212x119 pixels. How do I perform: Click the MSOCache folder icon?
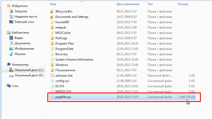[52, 33]
